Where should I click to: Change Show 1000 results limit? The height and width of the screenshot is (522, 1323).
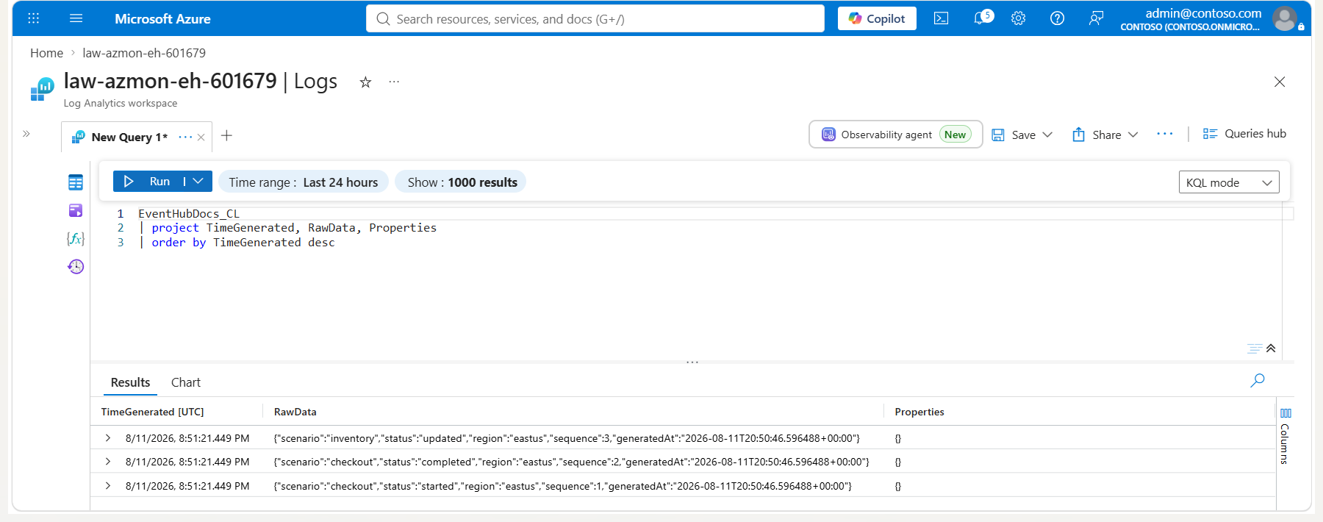tap(461, 182)
